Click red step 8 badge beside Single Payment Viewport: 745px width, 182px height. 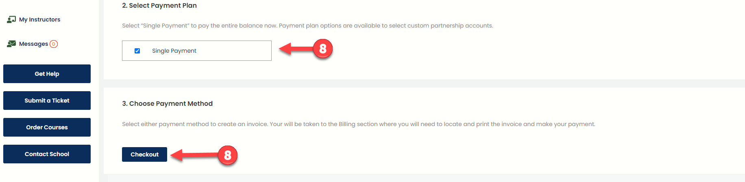click(x=323, y=49)
